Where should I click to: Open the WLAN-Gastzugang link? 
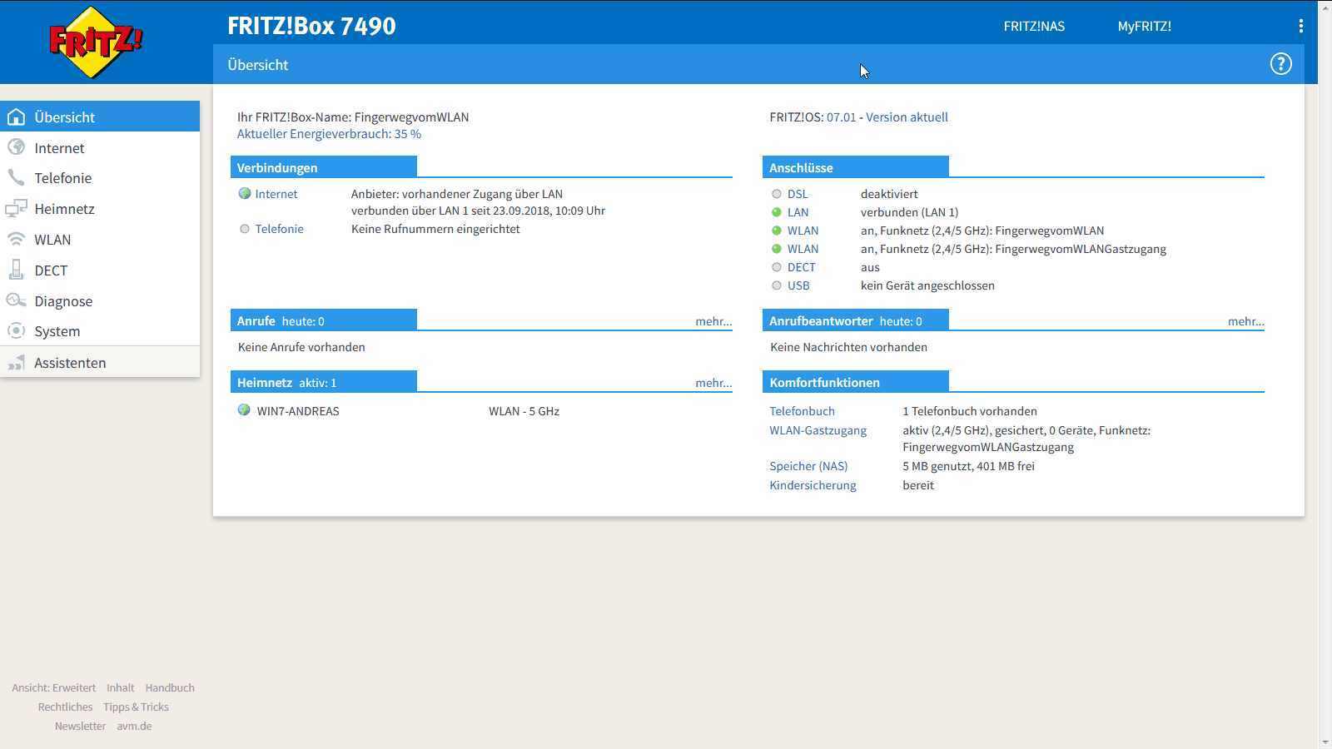(x=818, y=430)
